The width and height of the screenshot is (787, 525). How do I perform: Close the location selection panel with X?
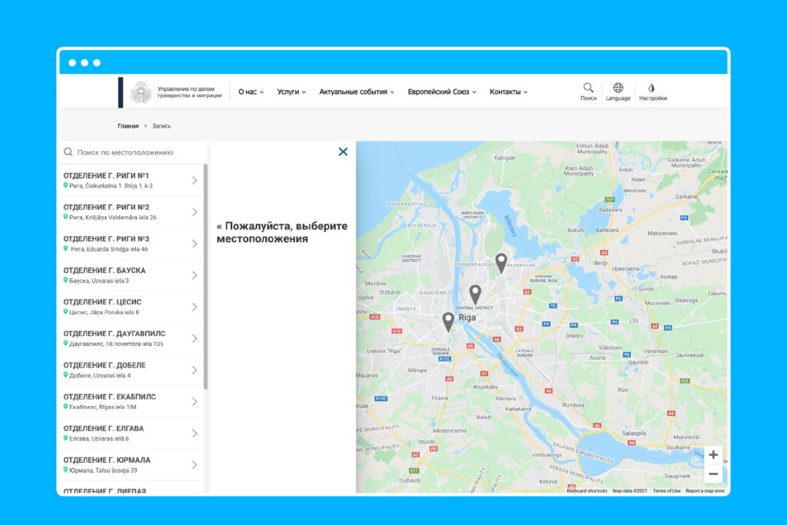tap(343, 151)
